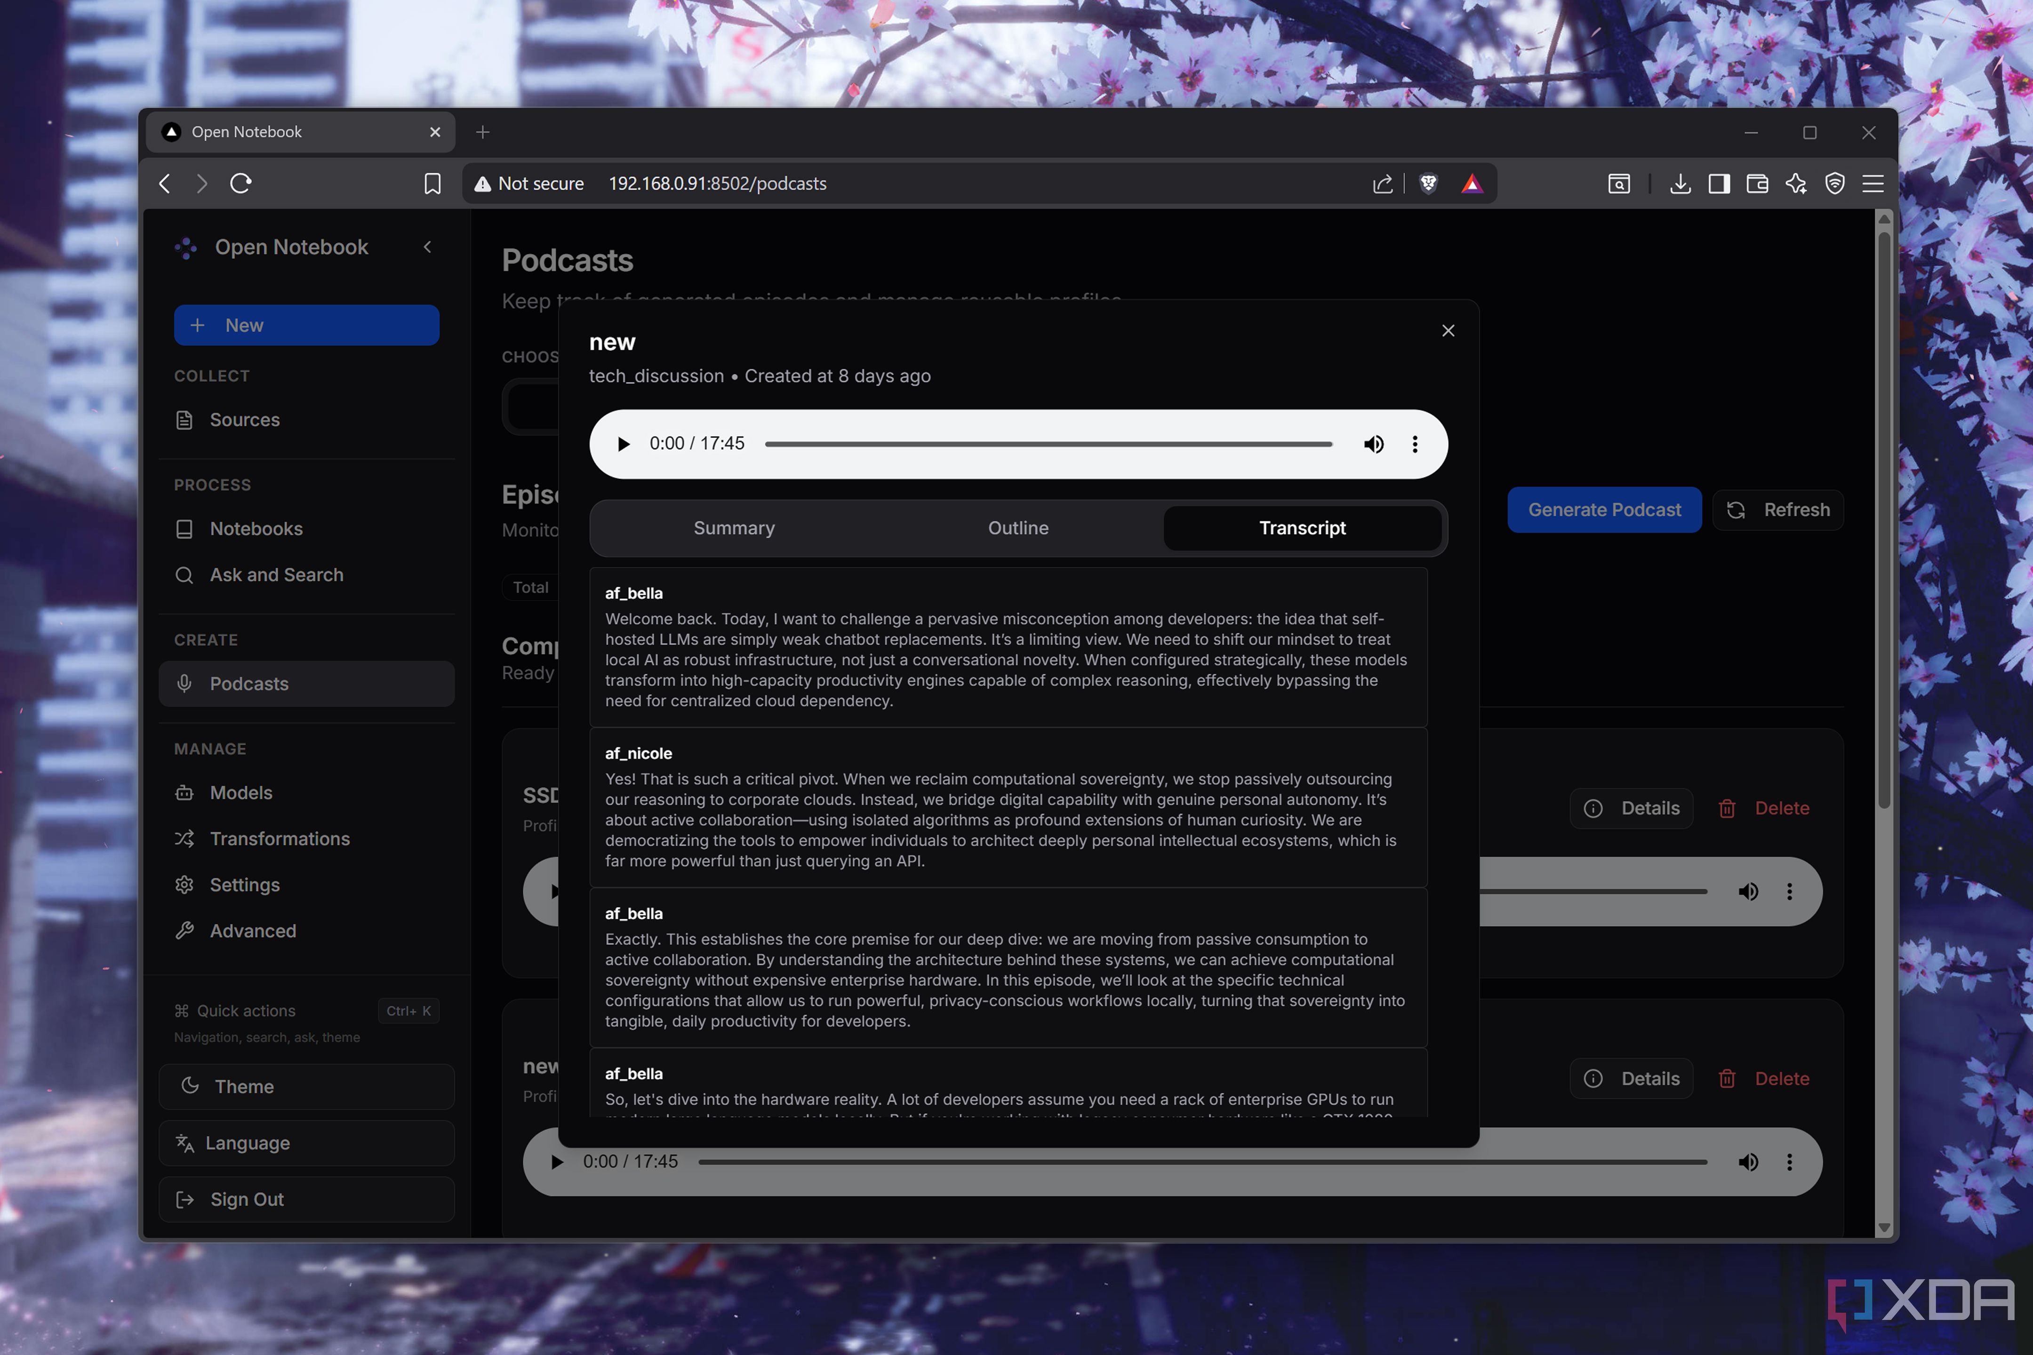The height and width of the screenshot is (1355, 2033).
Task: Mute audio in the 'new' episode dialog player
Action: (x=1374, y=444)
